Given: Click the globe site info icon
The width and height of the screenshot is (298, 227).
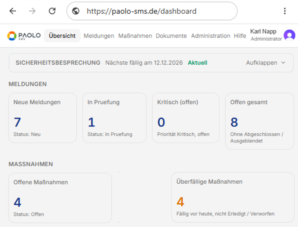Looking at the screenshot, I should [x=76, y=11].
